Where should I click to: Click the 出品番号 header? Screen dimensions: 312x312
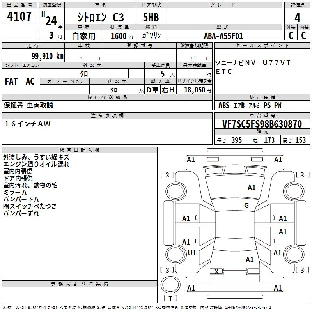point(19,5)
